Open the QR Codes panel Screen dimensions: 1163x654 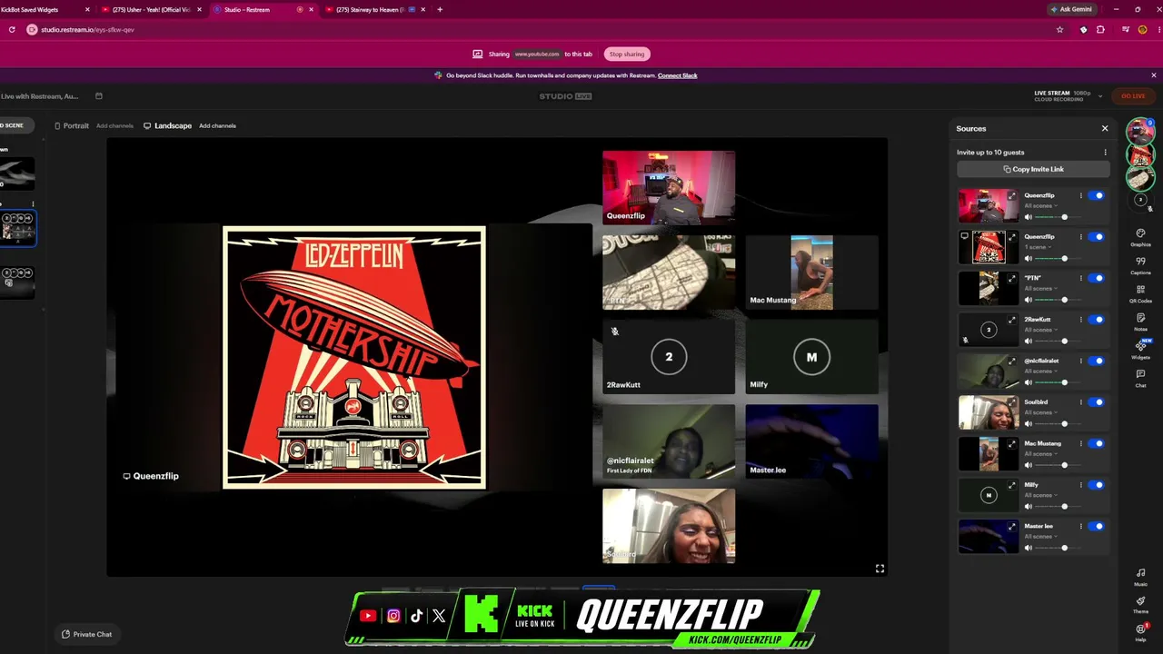pyautogui.click(x=1140, y=293)
